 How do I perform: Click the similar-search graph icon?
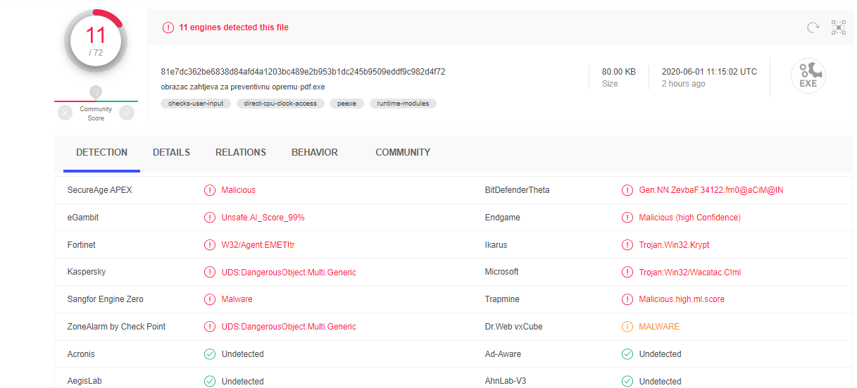[x=838, y=27]
